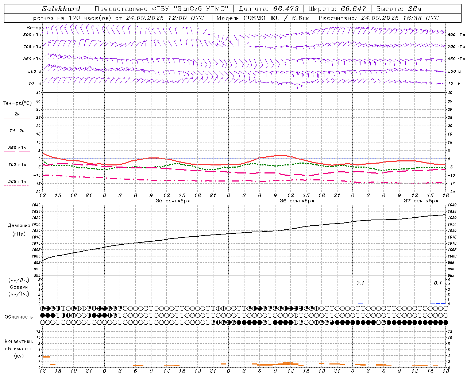Viewport: 467px width, 374px height.
Task: Select the "Давление" pressure panel label
Action: click(19, 226)
